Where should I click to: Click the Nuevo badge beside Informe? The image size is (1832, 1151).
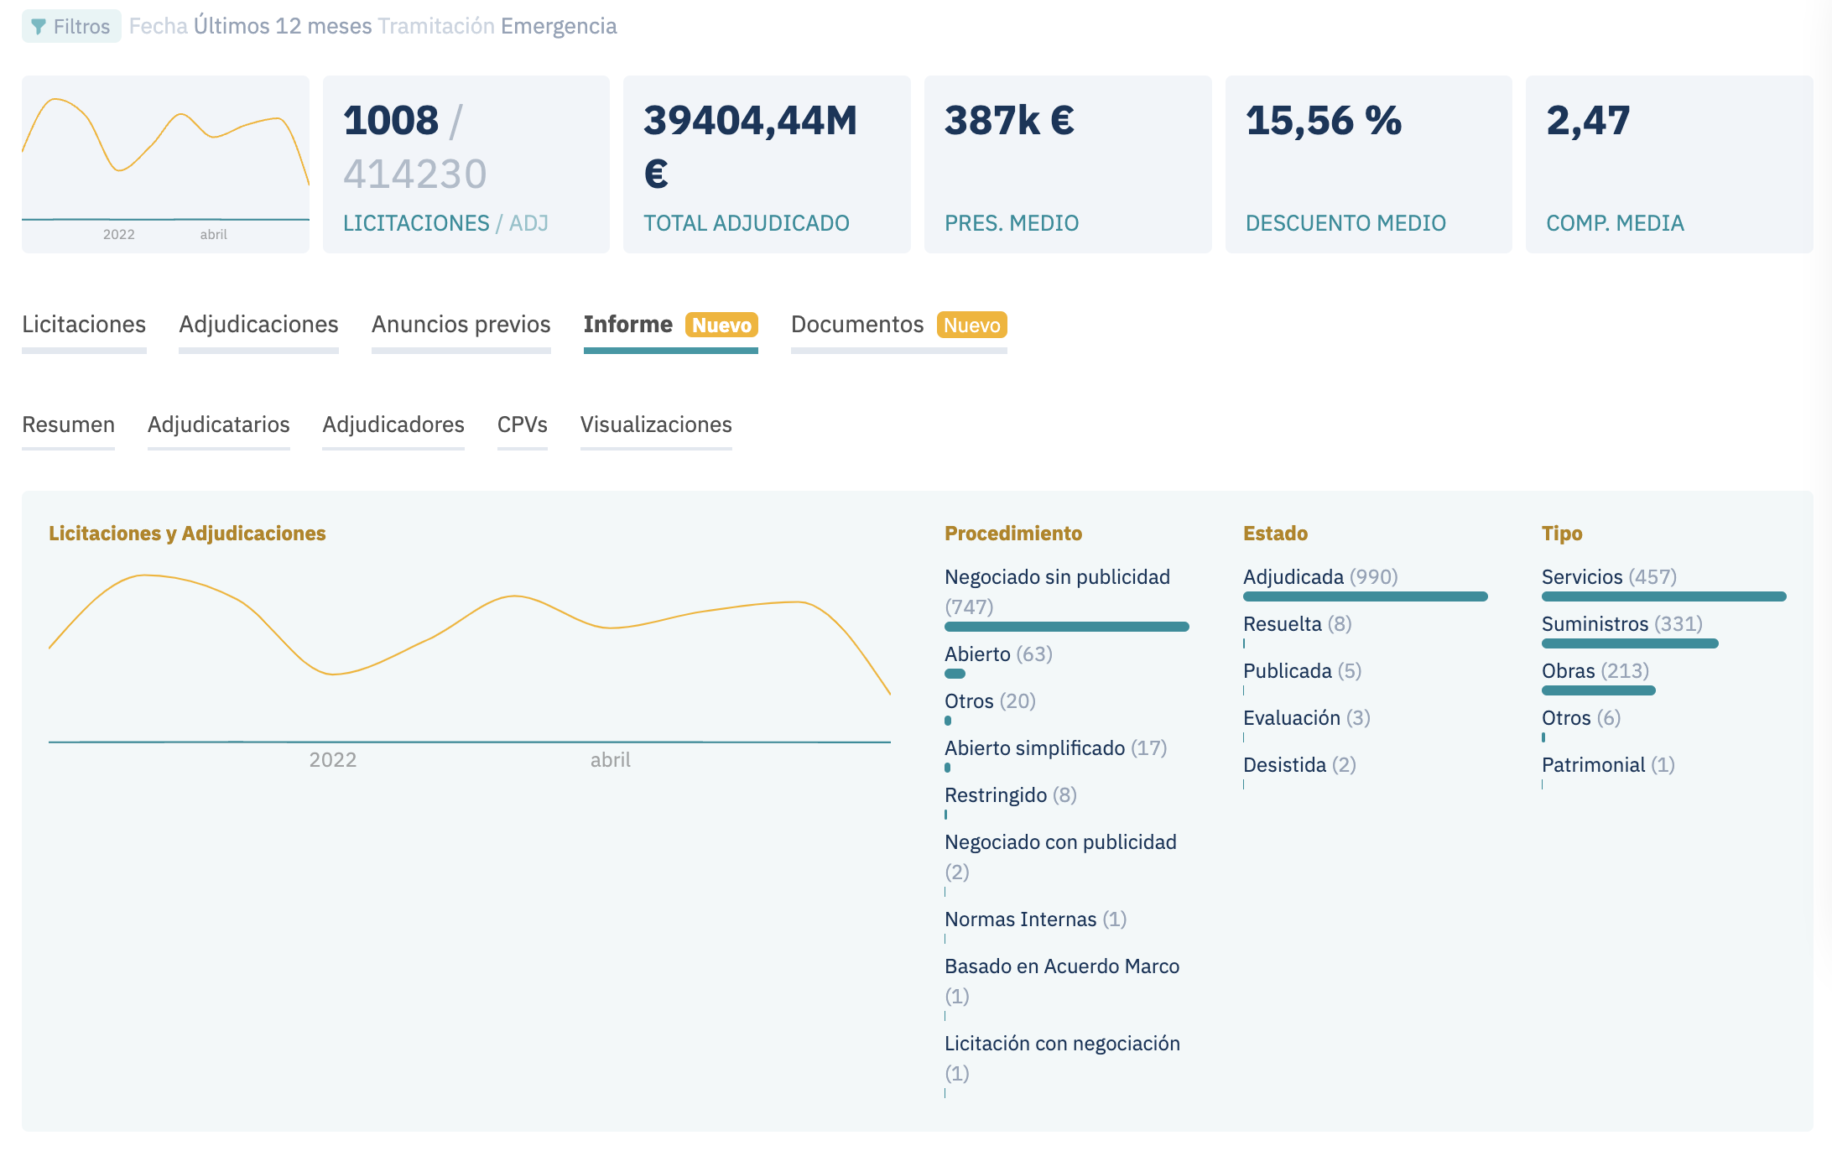pyautogui.click(x=721, y=326)
